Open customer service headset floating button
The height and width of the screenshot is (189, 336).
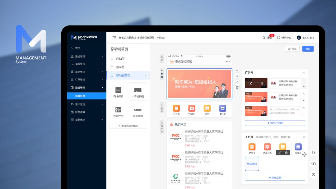click(314, 153)
